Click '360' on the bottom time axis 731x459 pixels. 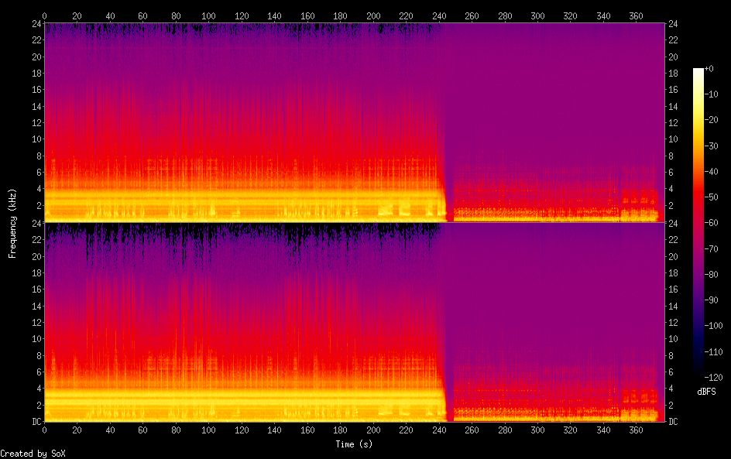click(x=636, y=430)
